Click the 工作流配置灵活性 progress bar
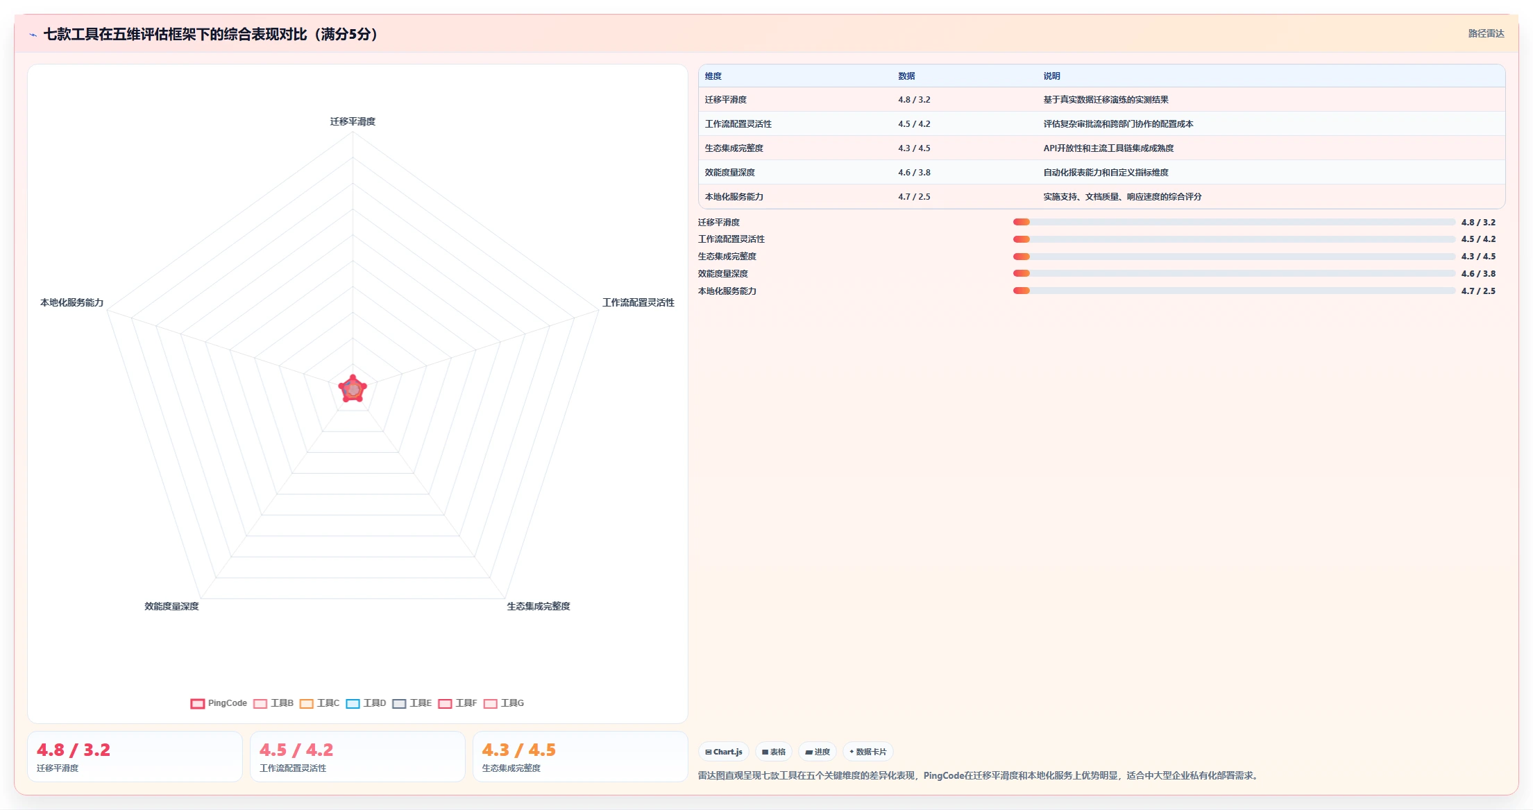Viewport: 1533px width, 810px height. pos(1234,239)
